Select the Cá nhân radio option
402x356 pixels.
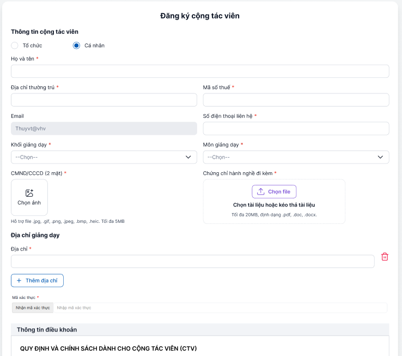point(77,46)
